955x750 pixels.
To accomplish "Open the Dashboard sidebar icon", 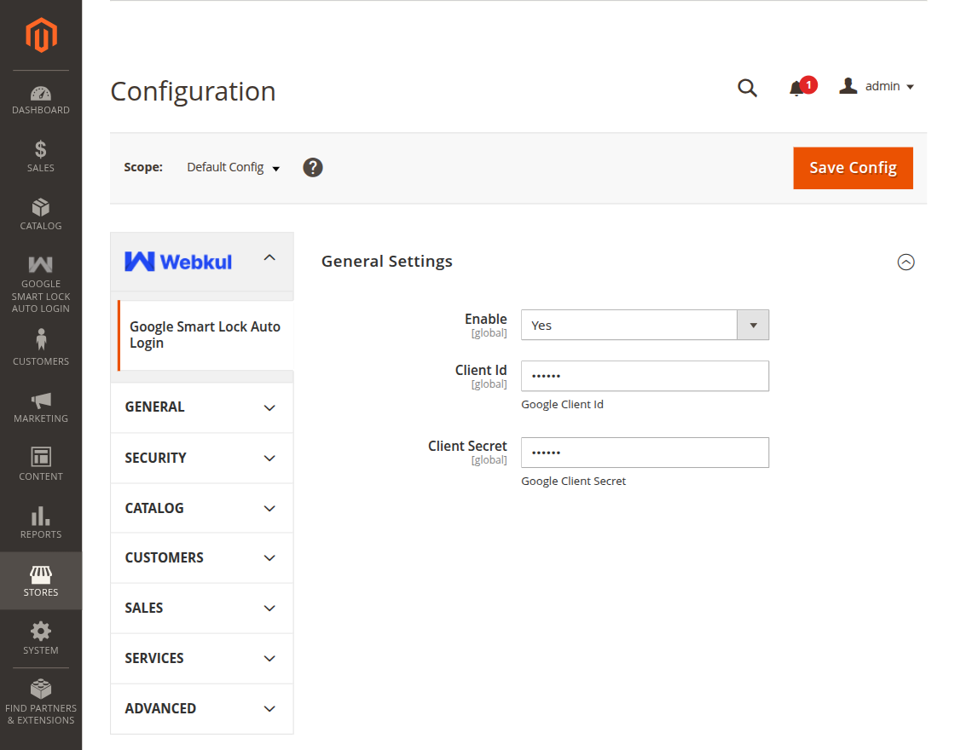I will (x=40, y=94).
